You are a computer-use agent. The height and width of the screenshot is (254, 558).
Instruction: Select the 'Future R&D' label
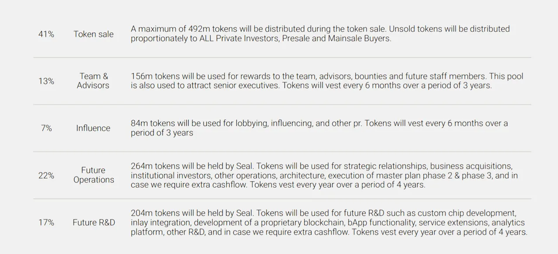94,222
